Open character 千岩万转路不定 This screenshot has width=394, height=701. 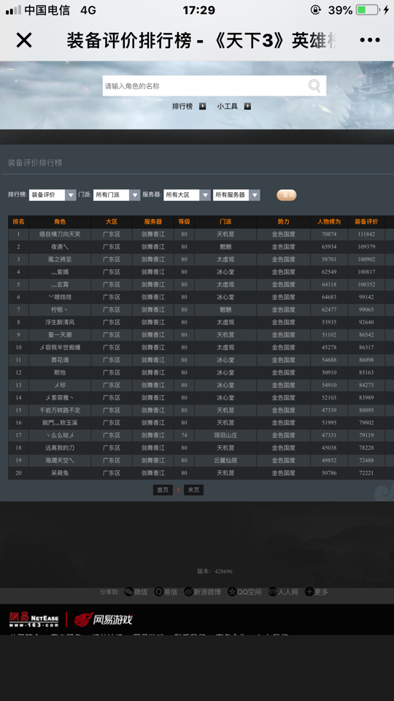pos(60,410)
